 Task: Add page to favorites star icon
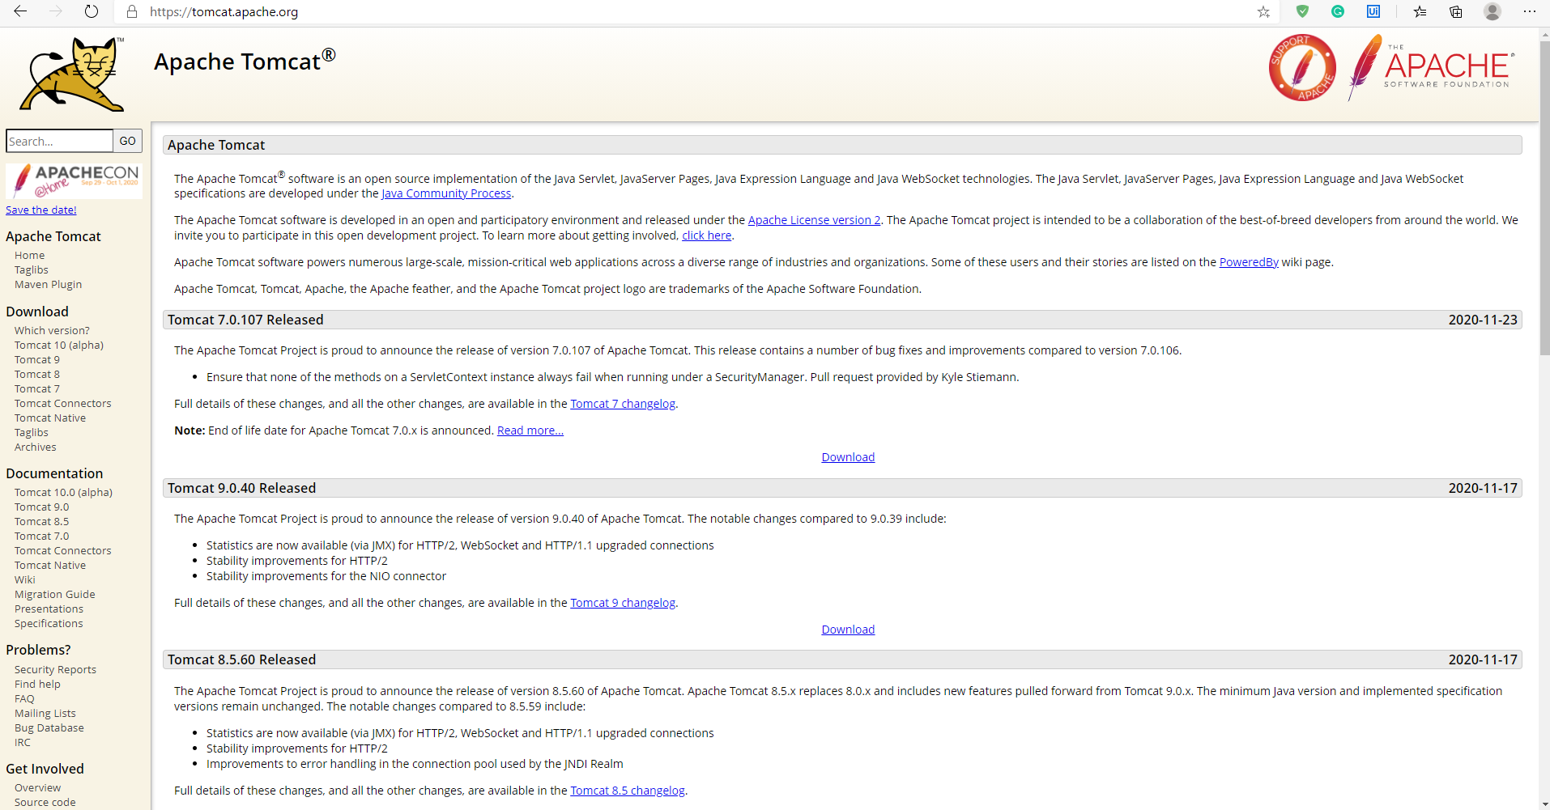tap(1263, 11)
